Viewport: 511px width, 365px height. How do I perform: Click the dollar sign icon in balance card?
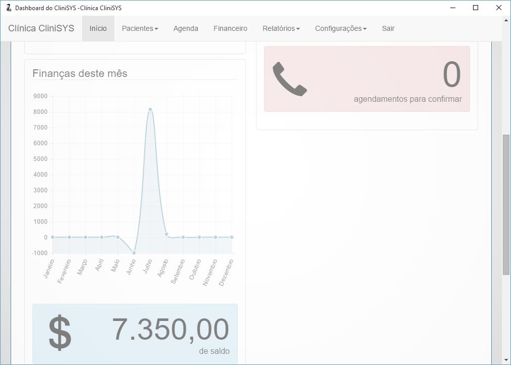click(x=60, y=333)
